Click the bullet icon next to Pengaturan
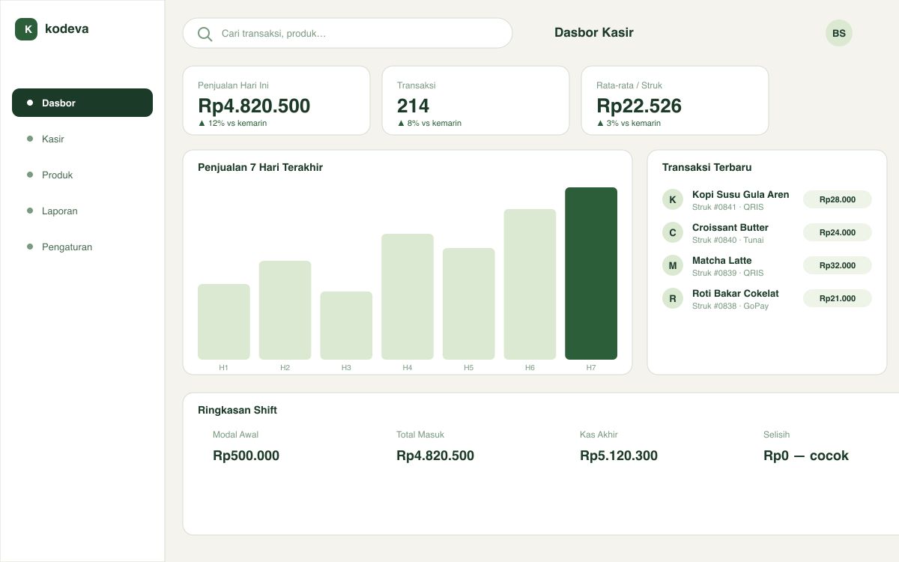 pos(30,247)
